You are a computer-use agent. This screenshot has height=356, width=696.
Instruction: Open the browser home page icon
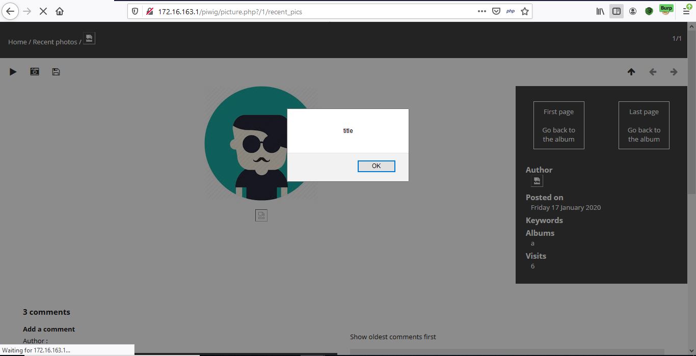click(60, 11)
